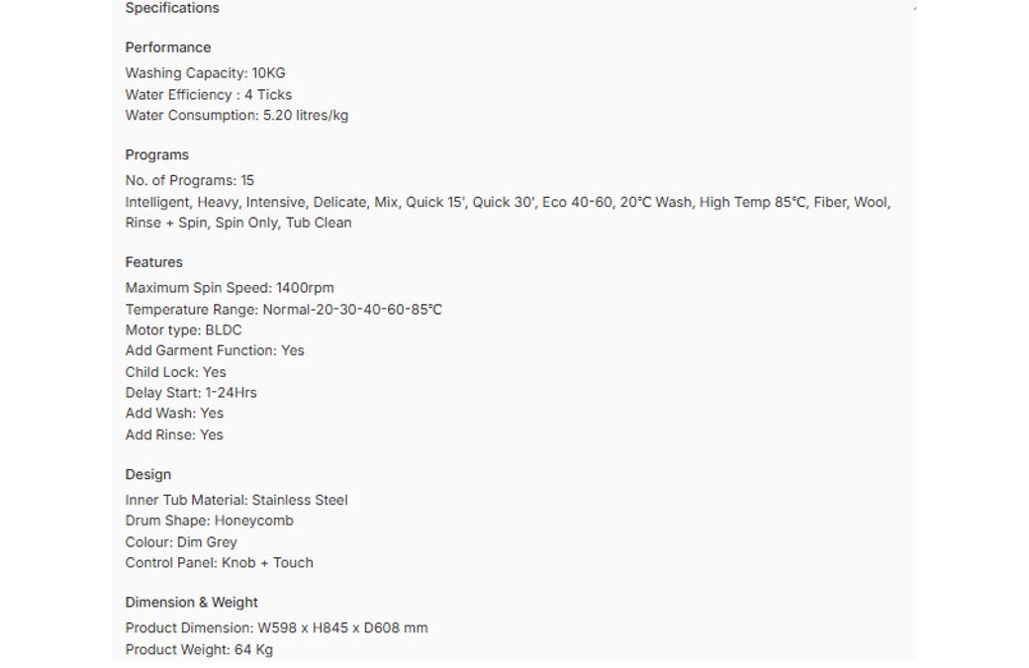Click the No. of Programs 15 line
1029x668 pixels.
tap(190, 180)
